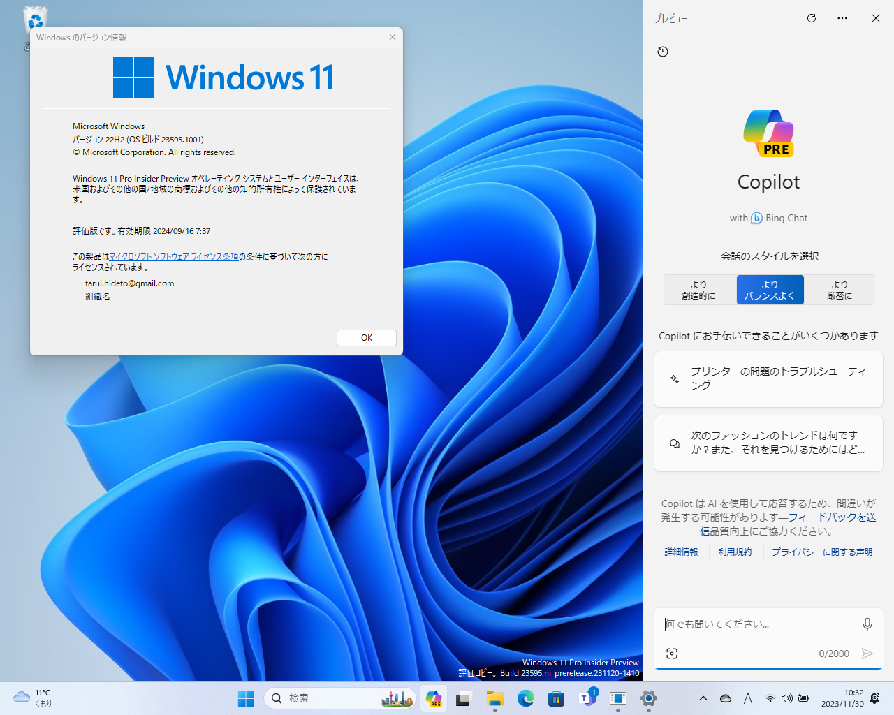Refresh the Copilot conversation
894x715 pixels.
(x=811, y=18)
